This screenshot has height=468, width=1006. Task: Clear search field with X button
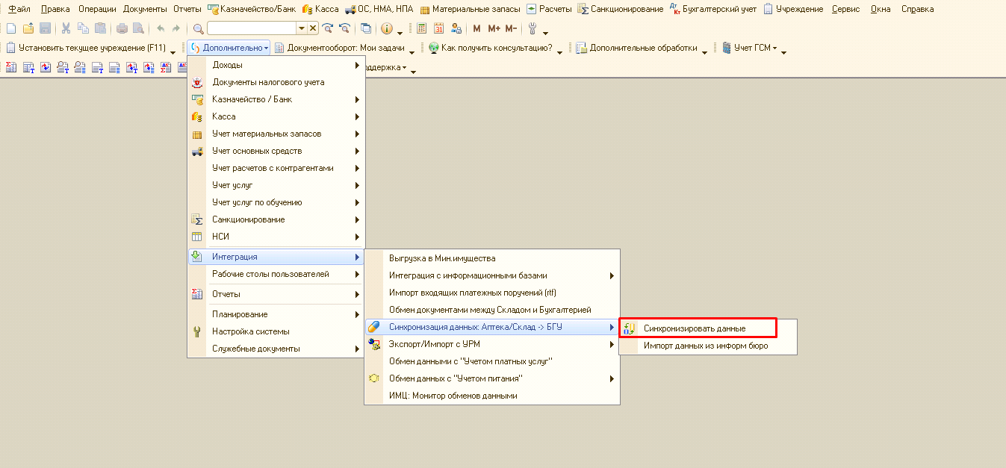[x=313, y=28]
